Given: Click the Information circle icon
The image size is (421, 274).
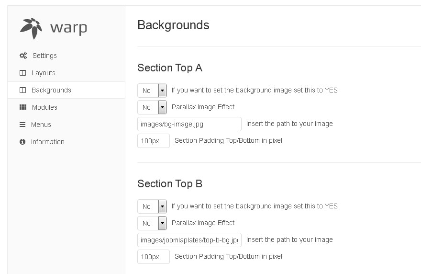Looking at the screenshot, I should (22, 142).
